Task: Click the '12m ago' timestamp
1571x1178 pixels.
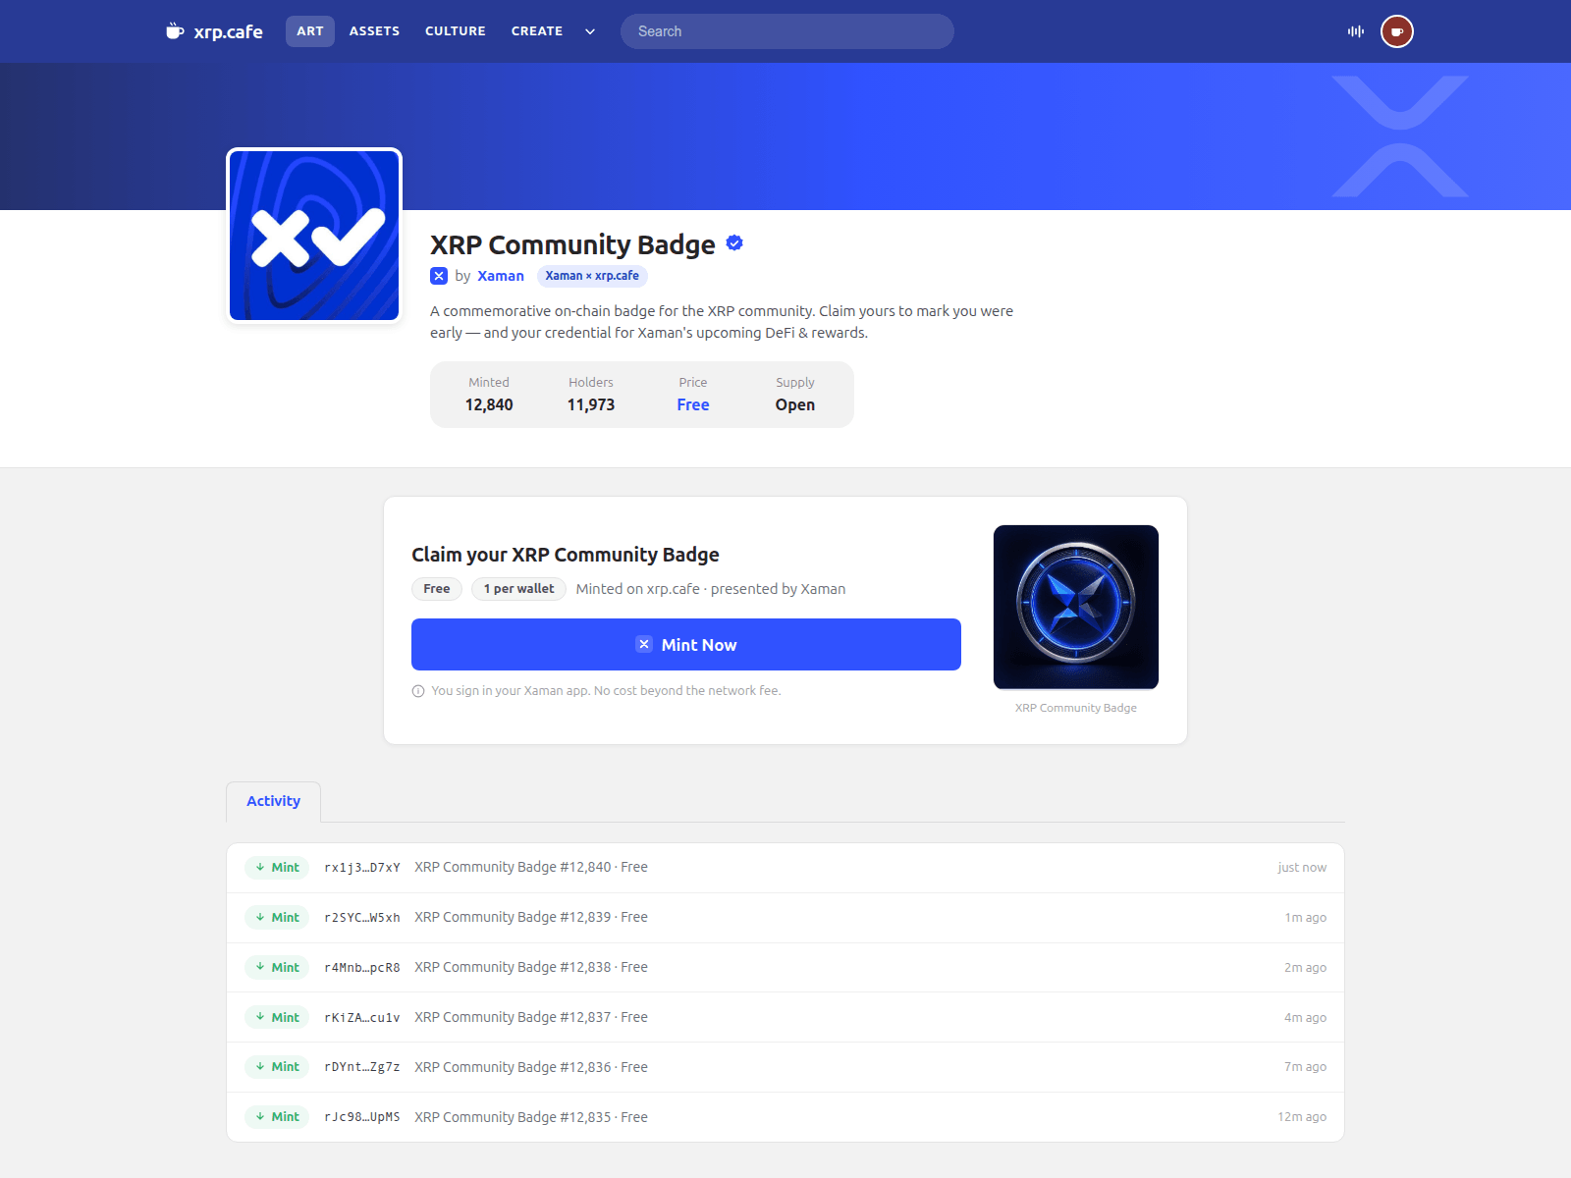Action: [x=1302, y=1117]
